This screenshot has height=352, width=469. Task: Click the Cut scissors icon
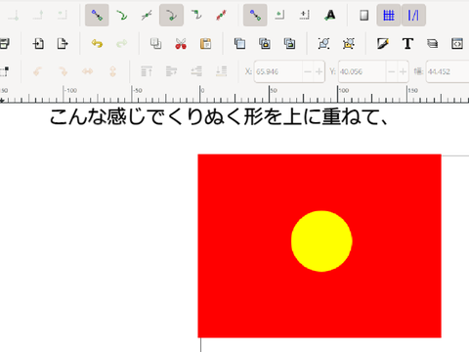pyautogui.click(x=181, y=43)
